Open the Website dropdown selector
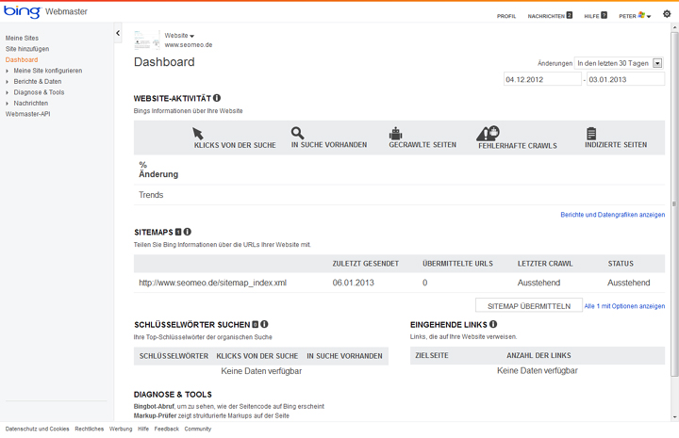 [179, 36]
